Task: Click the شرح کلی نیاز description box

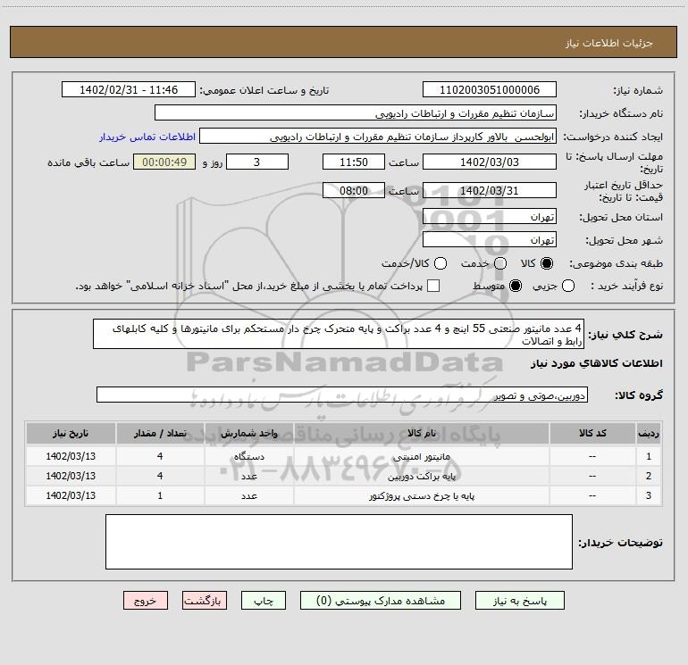Action: tap(339, 334)
